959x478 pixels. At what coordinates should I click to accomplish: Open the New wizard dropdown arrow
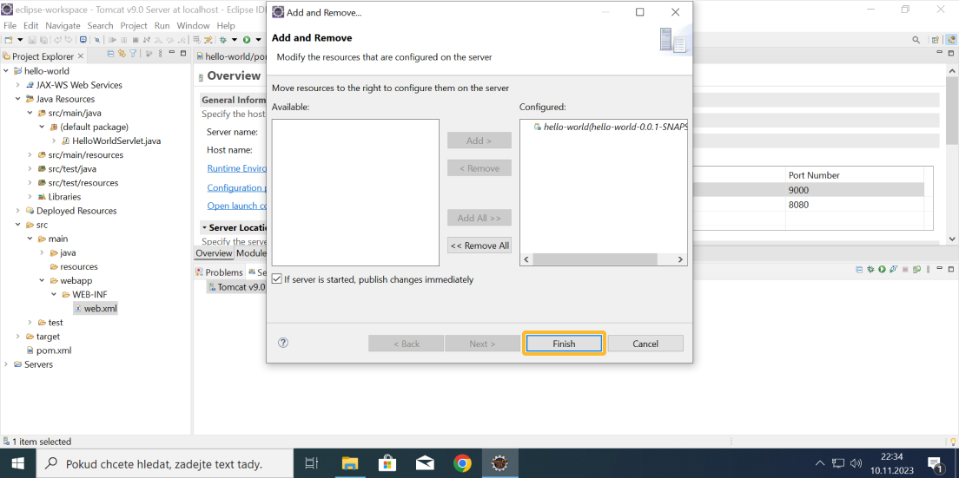click(x=20, y=40)
